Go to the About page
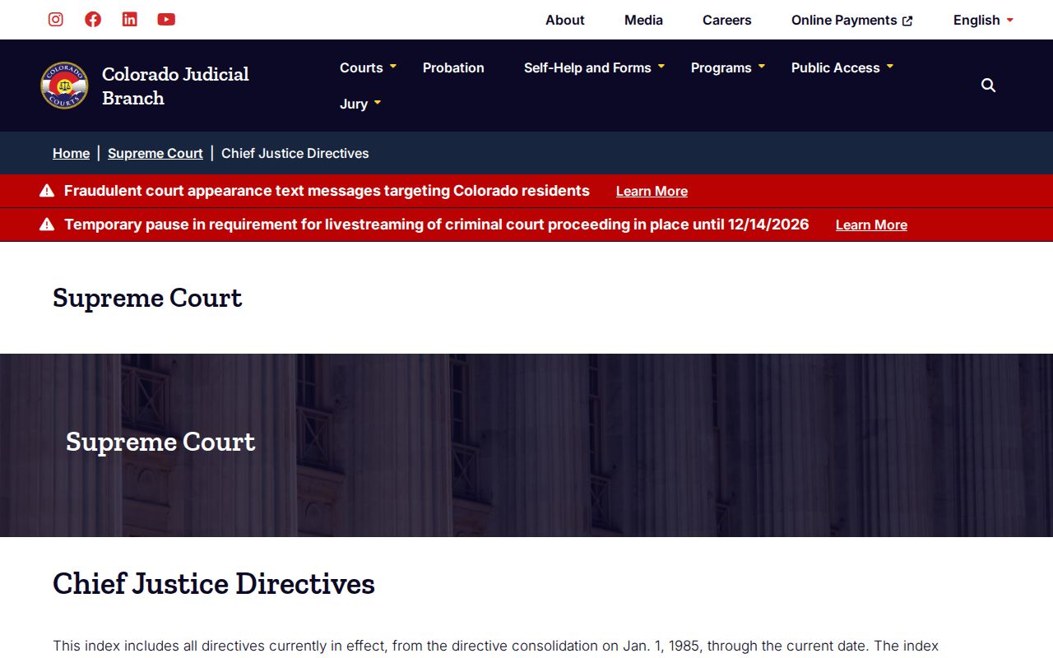 point(565,20)
